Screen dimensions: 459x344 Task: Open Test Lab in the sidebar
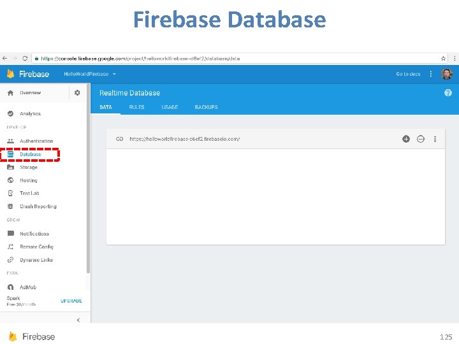coord(23,193)
